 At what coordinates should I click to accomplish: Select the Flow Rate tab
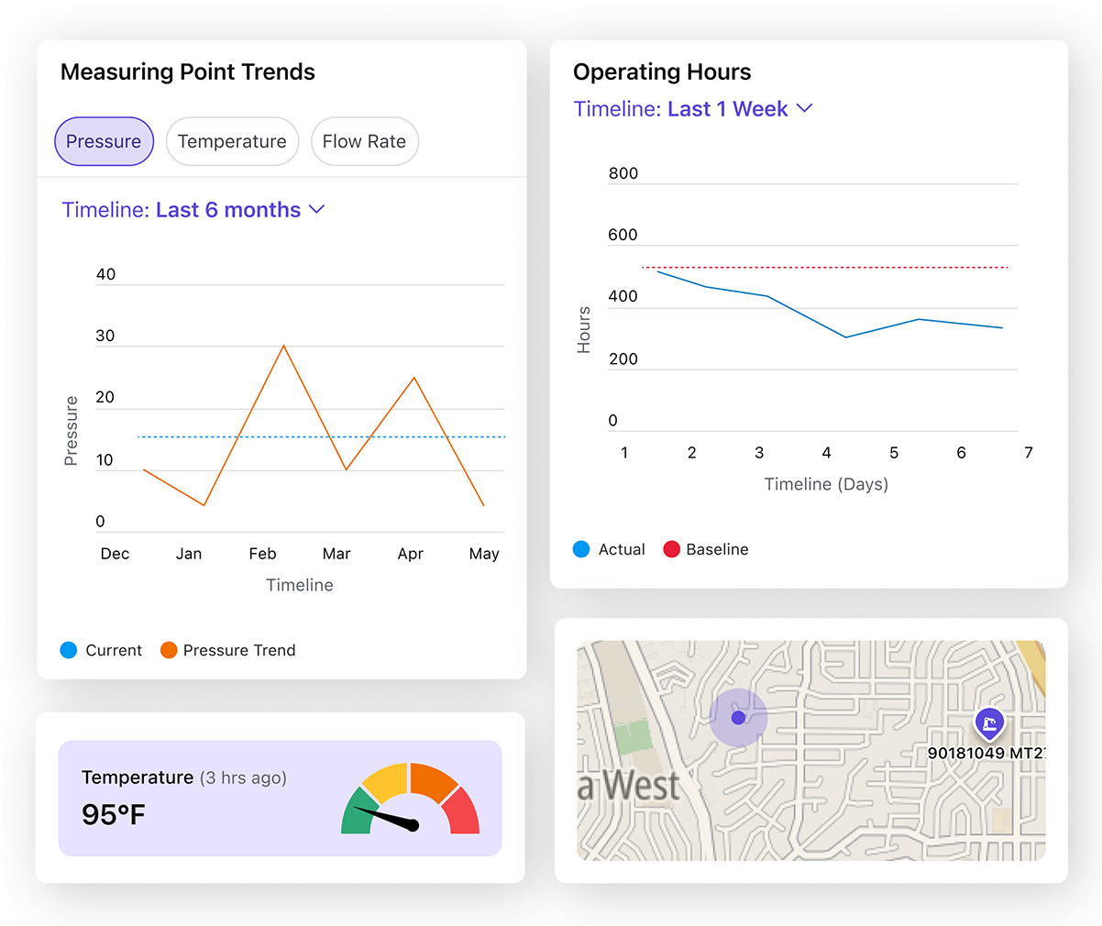tap(364, 141)
